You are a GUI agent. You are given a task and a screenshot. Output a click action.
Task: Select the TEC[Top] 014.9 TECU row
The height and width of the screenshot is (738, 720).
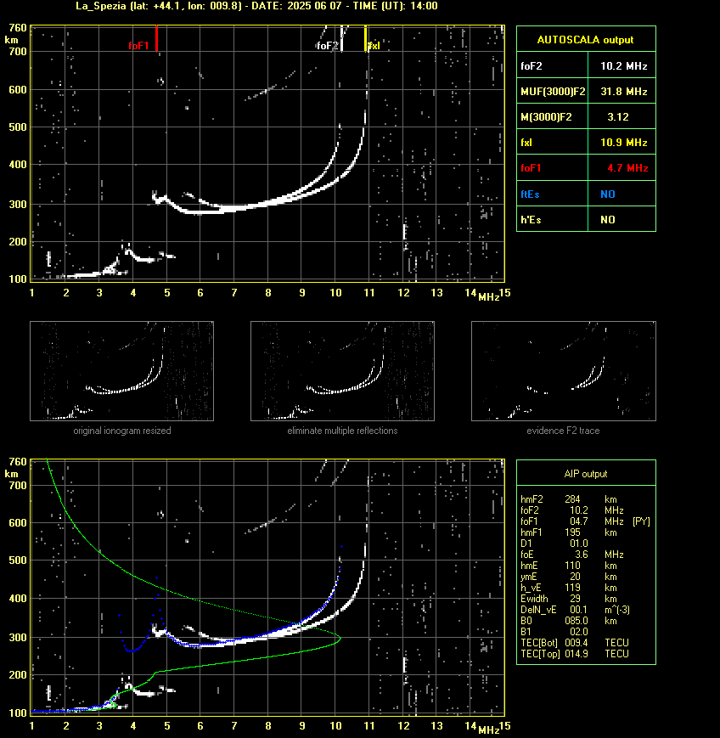575,654
